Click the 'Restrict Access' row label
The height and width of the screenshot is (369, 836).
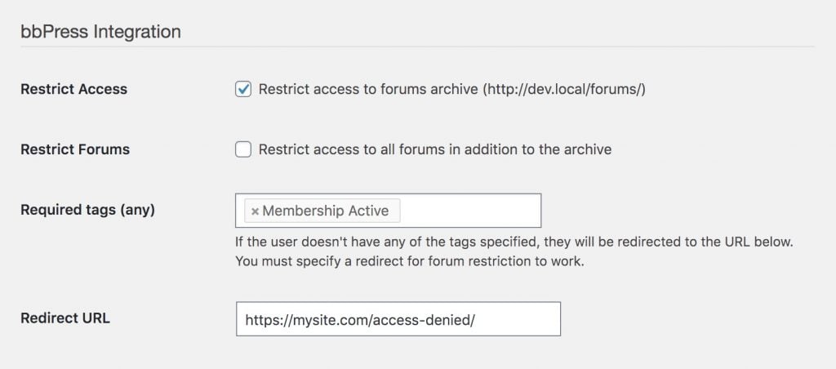click(x=73, y=89)
